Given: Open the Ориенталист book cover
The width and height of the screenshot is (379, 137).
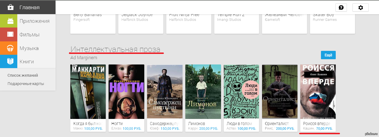Looking at the screenshot, I should [x=280, y=92].
